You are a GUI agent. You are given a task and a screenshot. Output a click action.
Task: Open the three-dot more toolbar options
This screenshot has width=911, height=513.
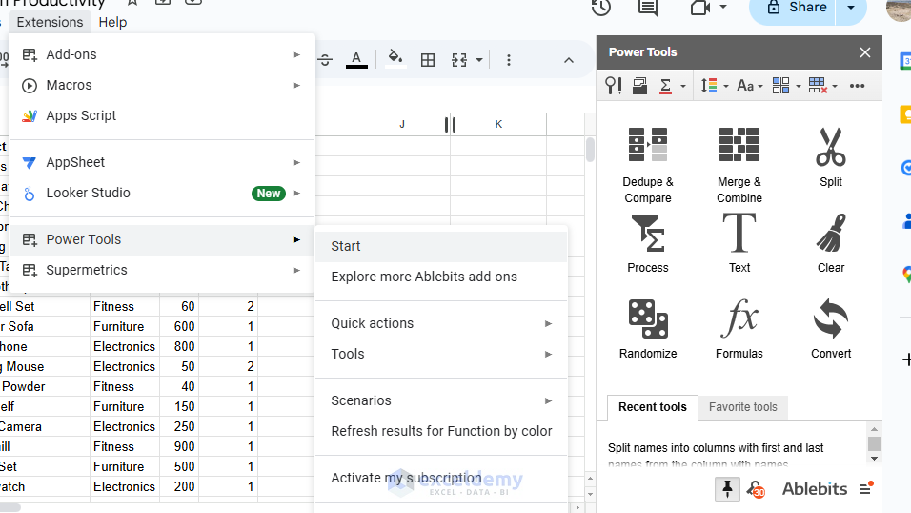508,60
